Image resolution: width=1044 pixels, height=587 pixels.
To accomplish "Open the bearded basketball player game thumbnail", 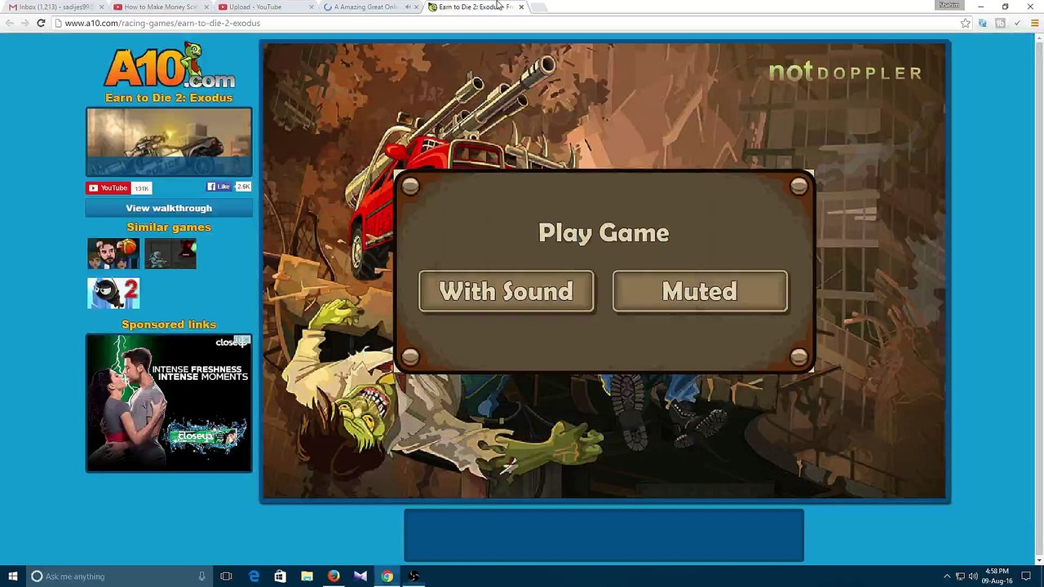I will click(x=113, y=254).
